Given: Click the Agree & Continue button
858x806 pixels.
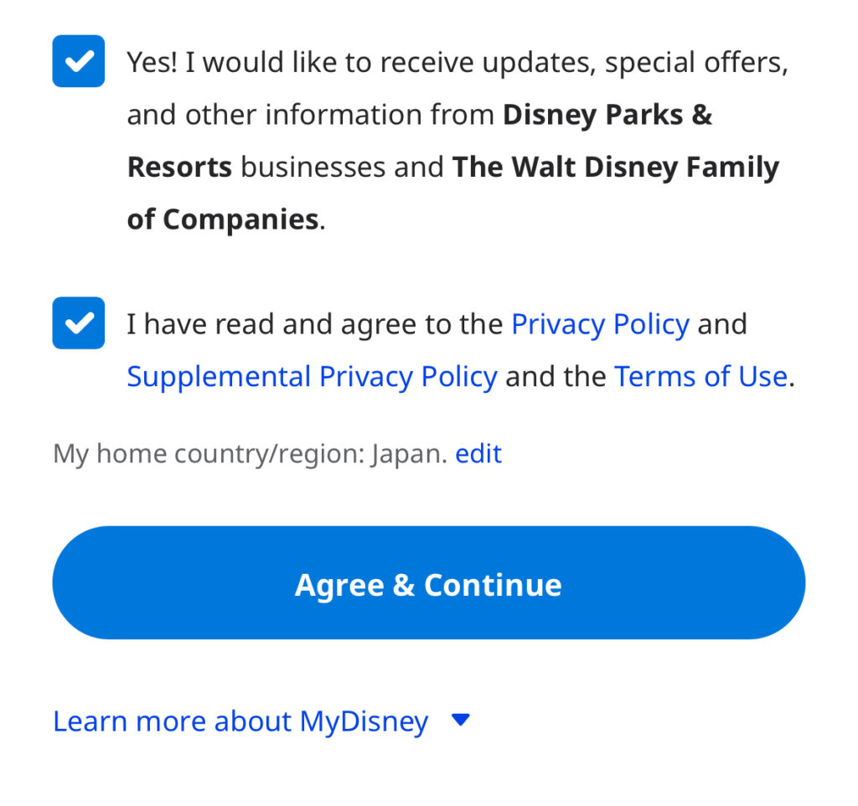Looking at the screenshot, I should coord(428,582).
